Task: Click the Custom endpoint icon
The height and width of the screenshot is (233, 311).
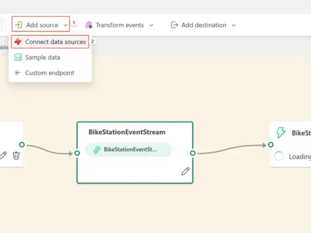Action: click(18, 73)
